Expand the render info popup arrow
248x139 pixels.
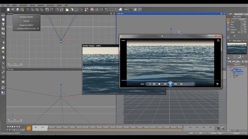click(x=38, y=29)
